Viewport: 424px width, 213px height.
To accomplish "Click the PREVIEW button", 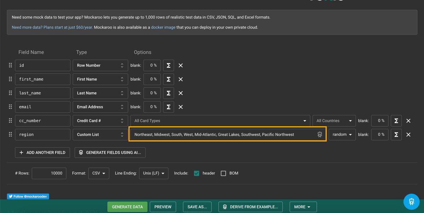I will click(x=163, y=207).
